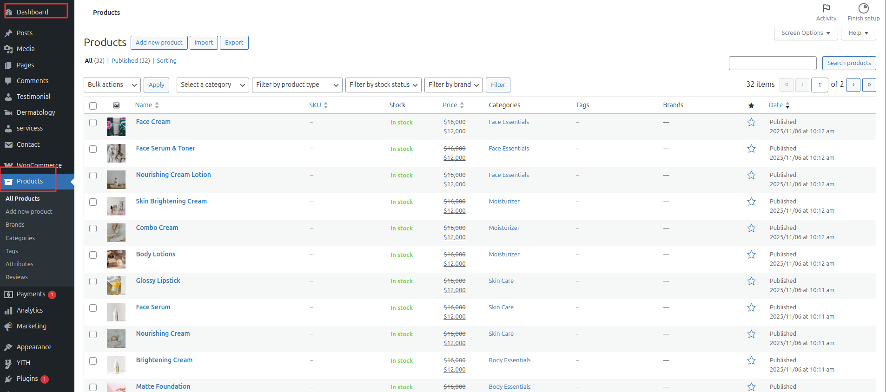This screenshot has width=886, height=392.
Task: Open the Skin Brightening Cream product link
Action: pyautogui.click(x=171, y=201)
